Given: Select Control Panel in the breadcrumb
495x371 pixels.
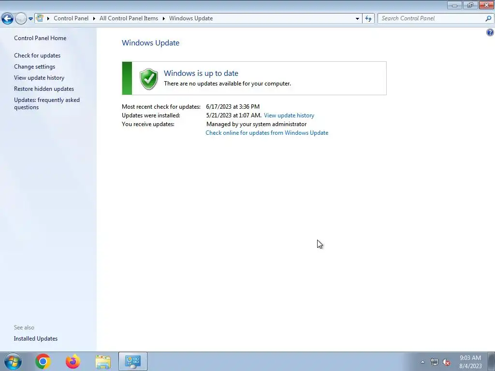Looking at the screenshot, I should (71, 18).
